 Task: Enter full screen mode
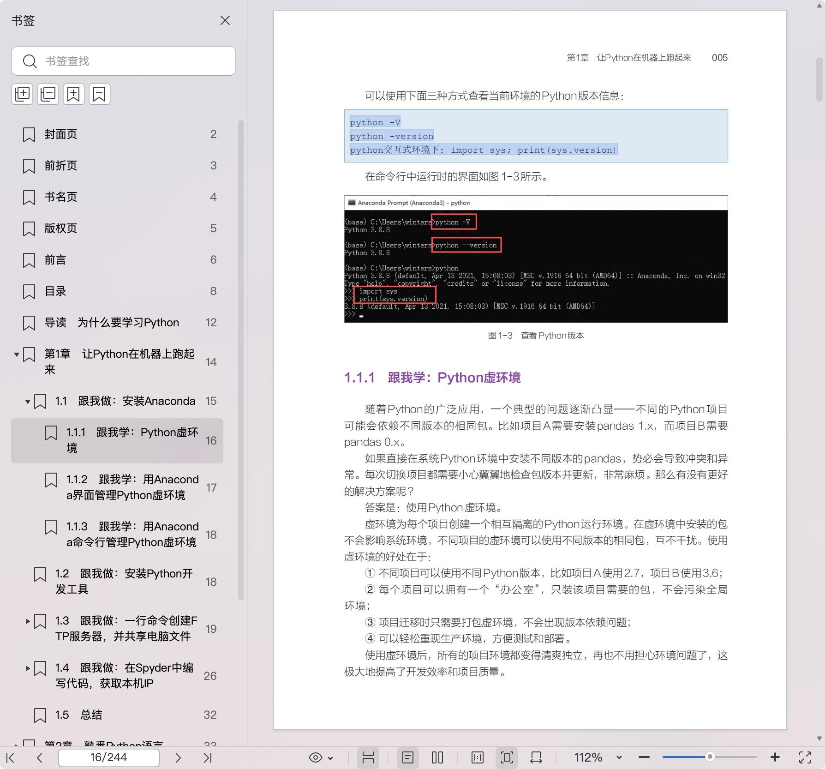pyautogui.click(x=805, y=757)
